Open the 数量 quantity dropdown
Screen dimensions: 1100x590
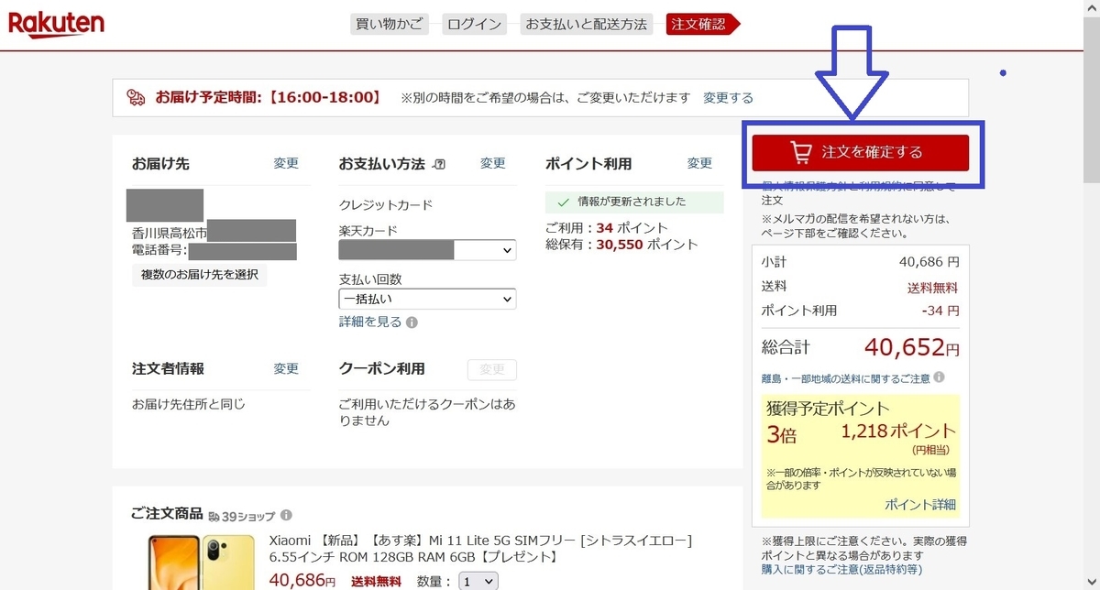(478, 581)
